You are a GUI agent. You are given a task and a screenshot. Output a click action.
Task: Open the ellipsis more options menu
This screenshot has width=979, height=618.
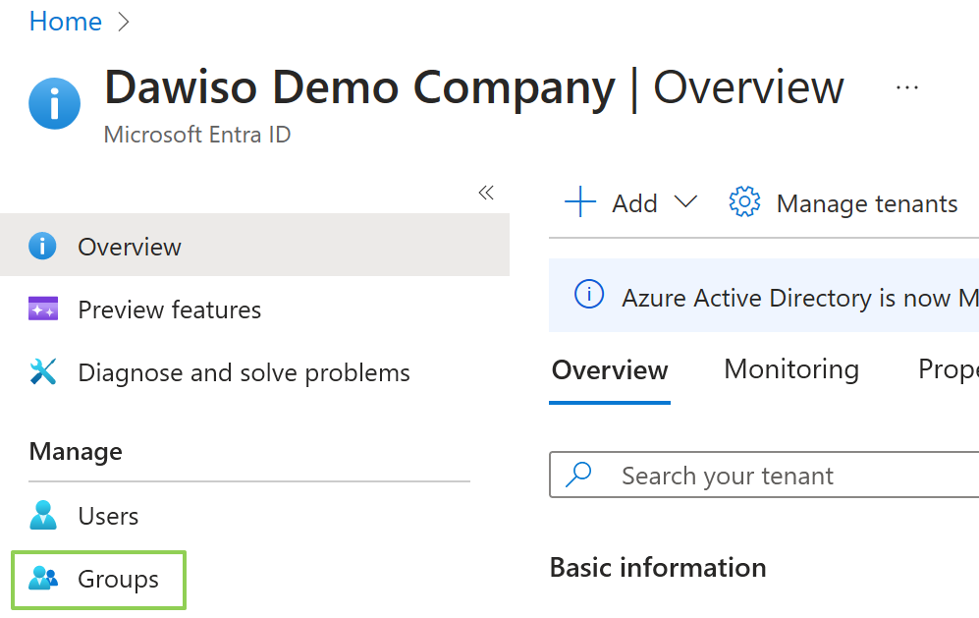pyautogui.click(x=906, y=87)
